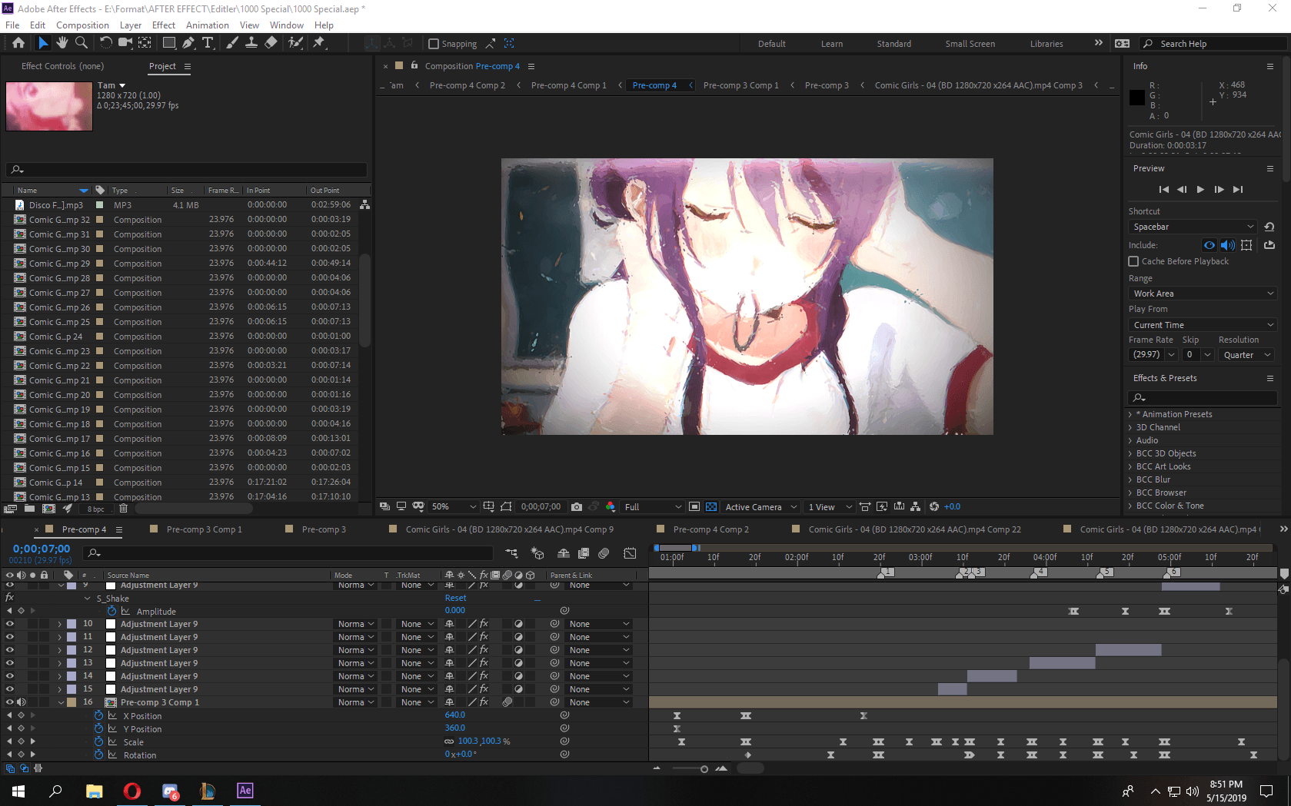Switch to Pre-comp 3 Comp 1 timeline tab
The height and width of the screenshot is (806, 1291).
coord(204,529)
